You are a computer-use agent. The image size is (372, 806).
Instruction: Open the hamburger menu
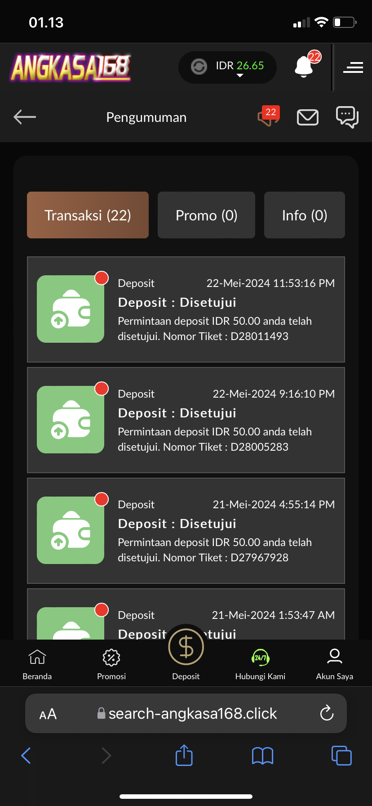(x=353, y=67)
